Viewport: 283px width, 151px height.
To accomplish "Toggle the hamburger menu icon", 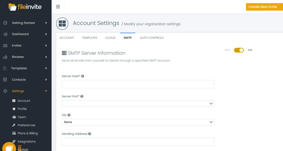I will tap(58, 7).
